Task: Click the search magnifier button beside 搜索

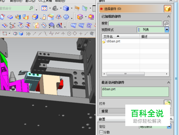Action: (166, 24)
